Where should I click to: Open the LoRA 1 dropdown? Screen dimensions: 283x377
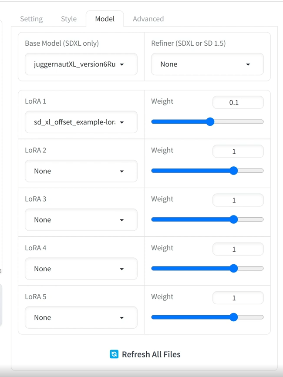pyautogui.click(x=81, y=122)
